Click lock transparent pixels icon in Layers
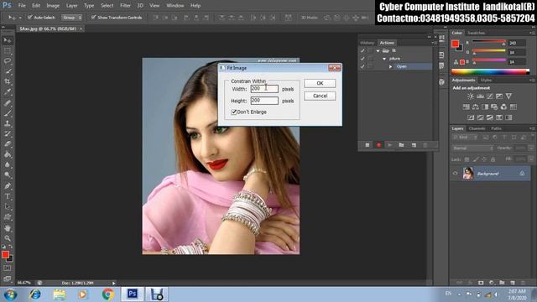Image resolution: width=537 pixels, height=302 pixels. (x=467, y=159)
